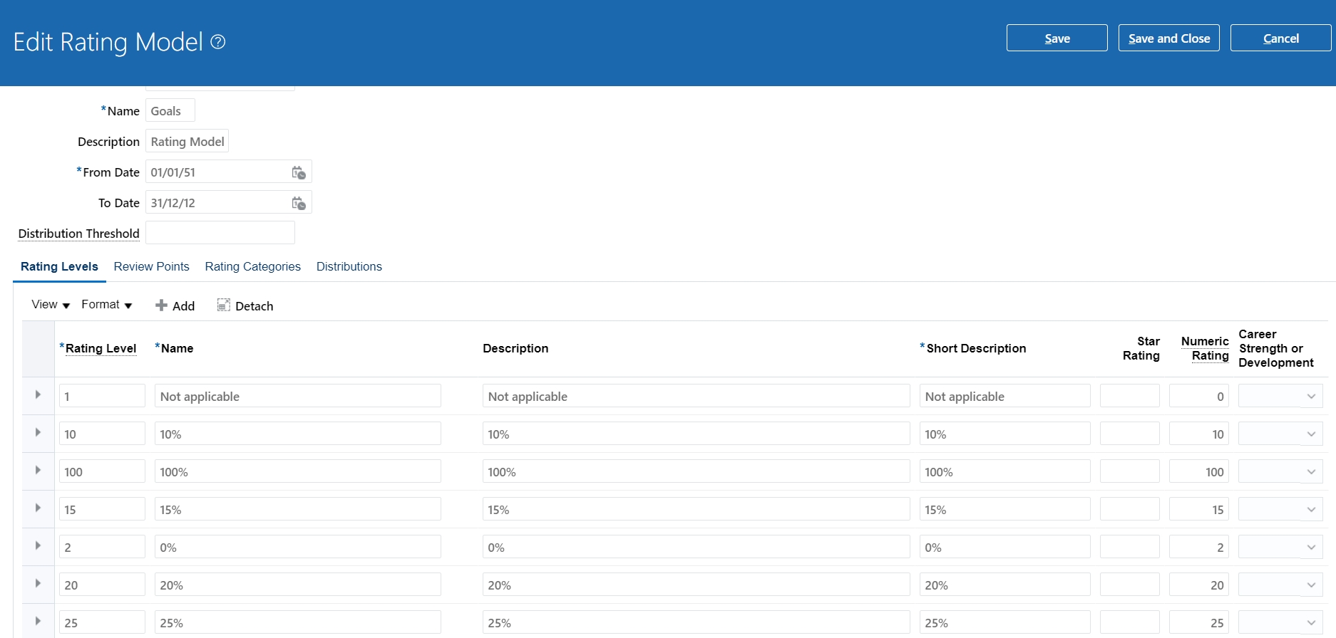Viewport: 1336px width, 638px height.
Task: Open the To Date calendar picker
Action: [x=299, y=203]
